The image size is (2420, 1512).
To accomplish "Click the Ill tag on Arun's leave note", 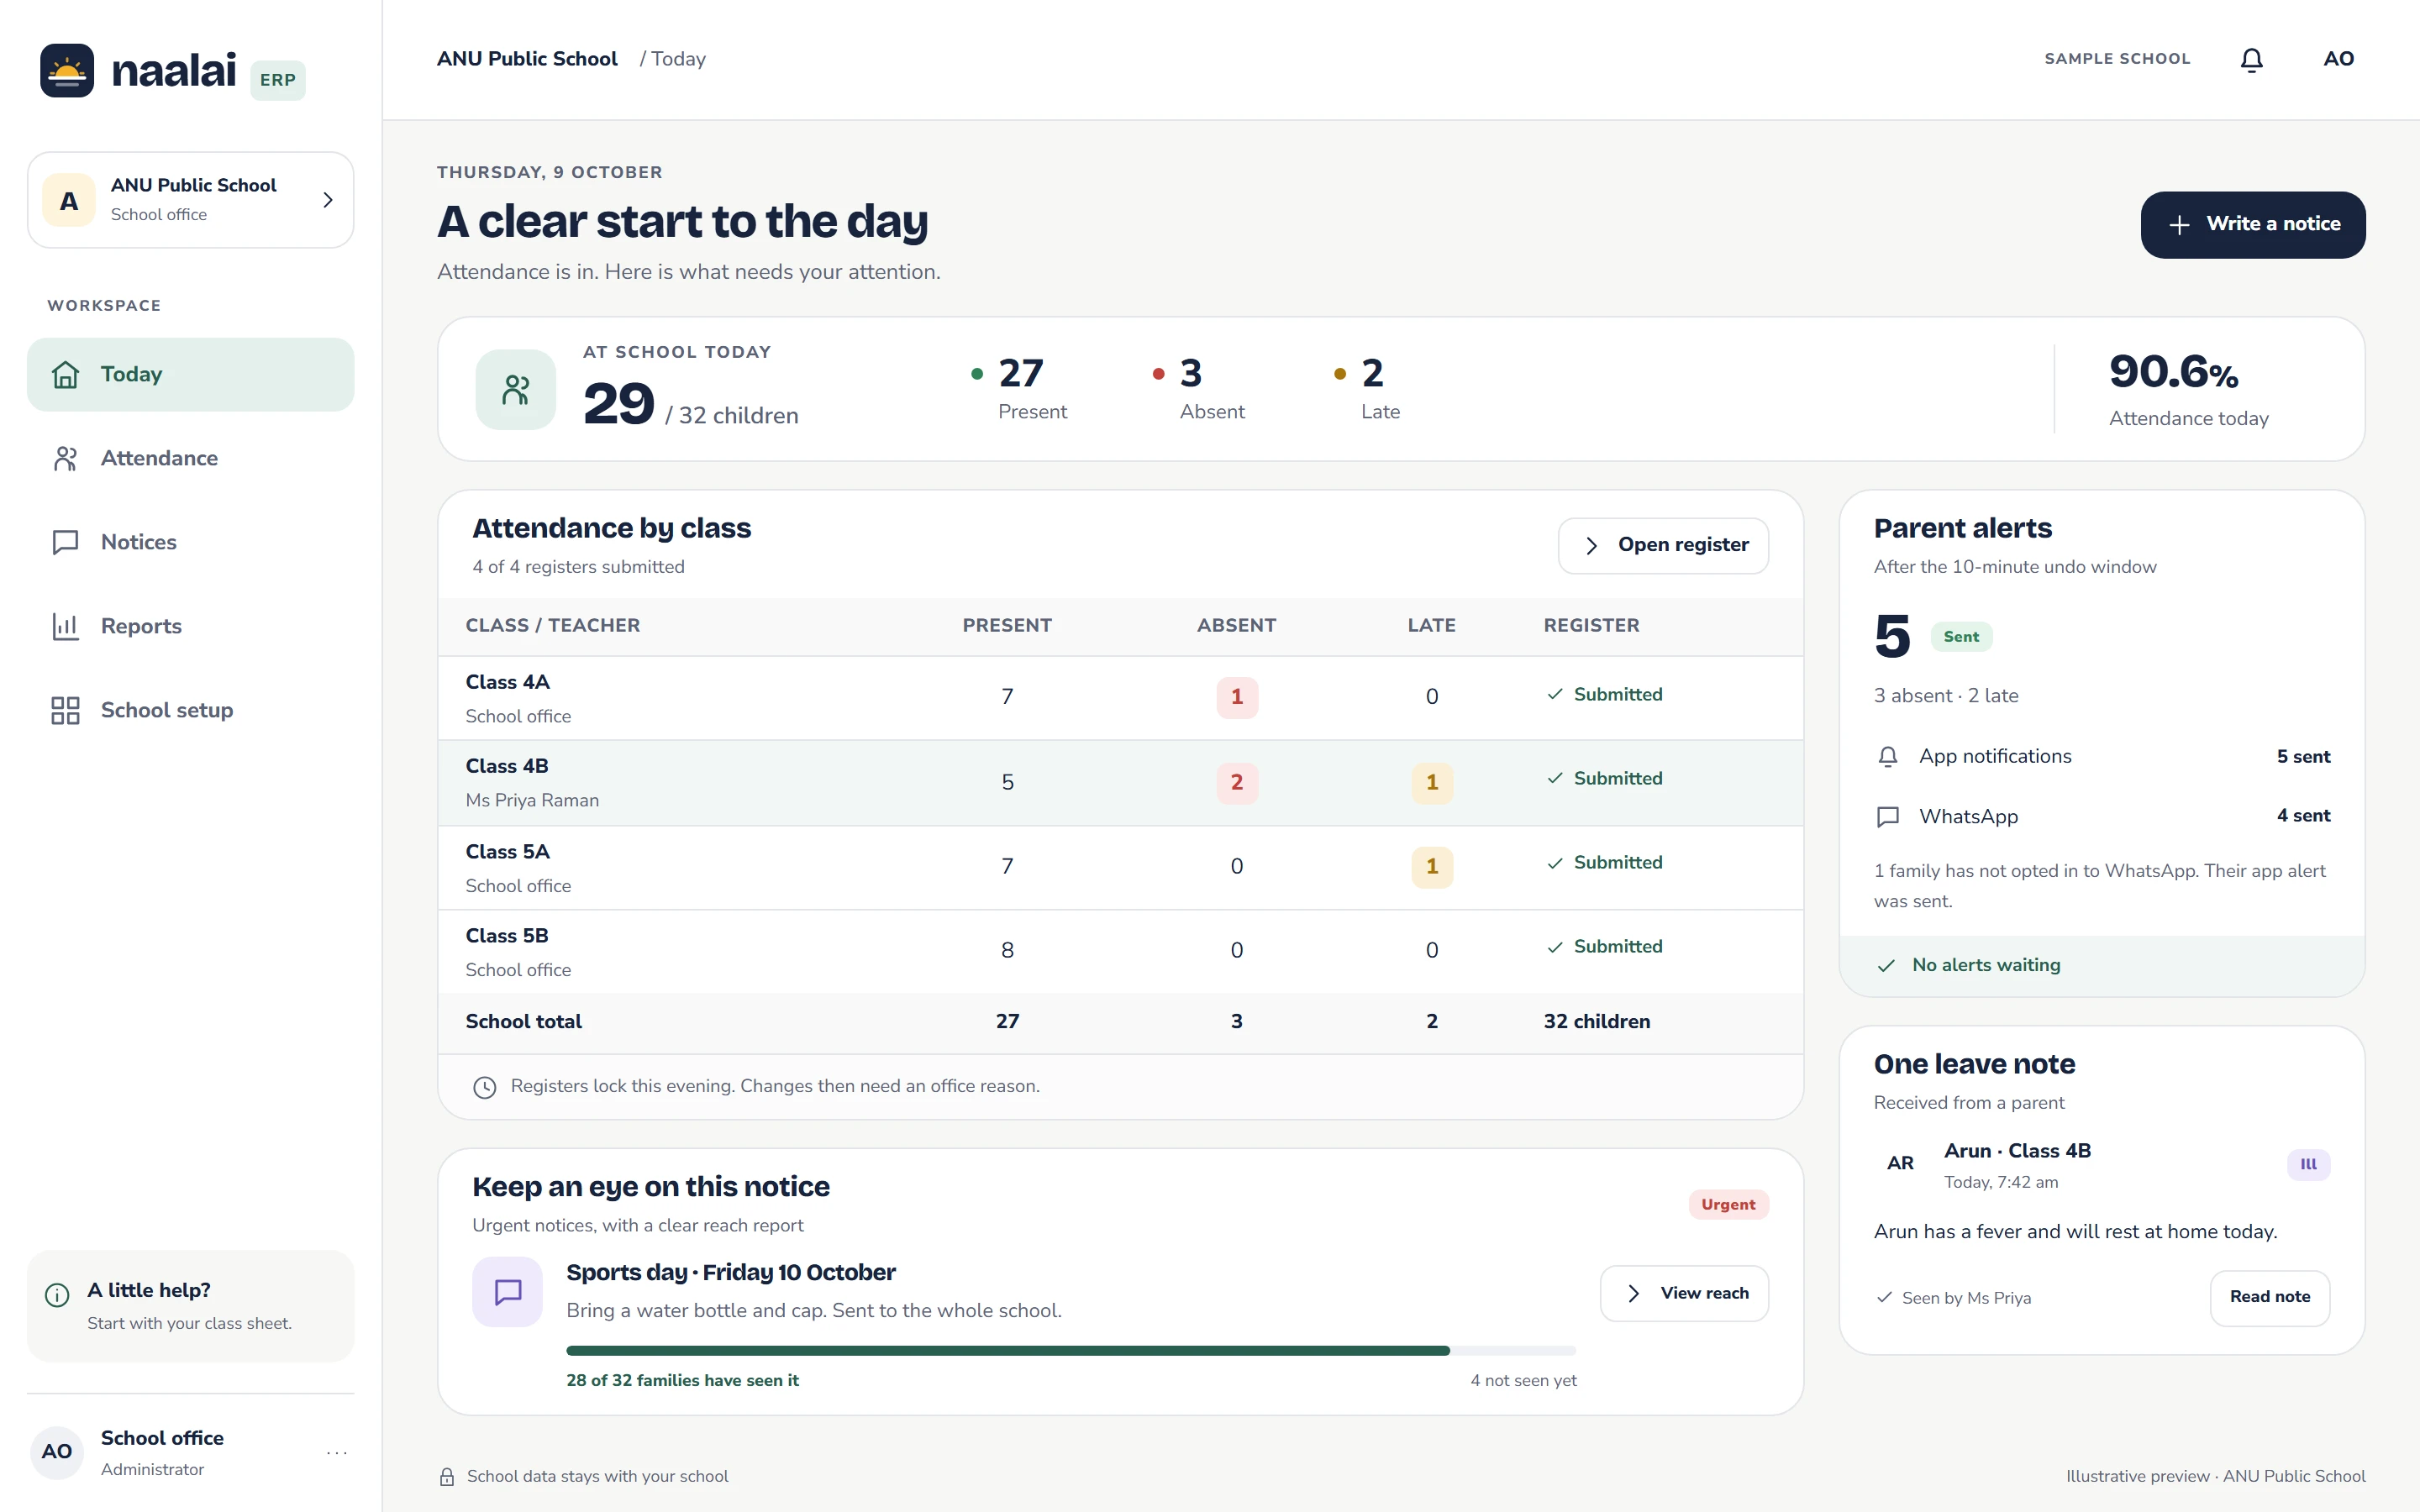I will [x=2308, y=1164].
